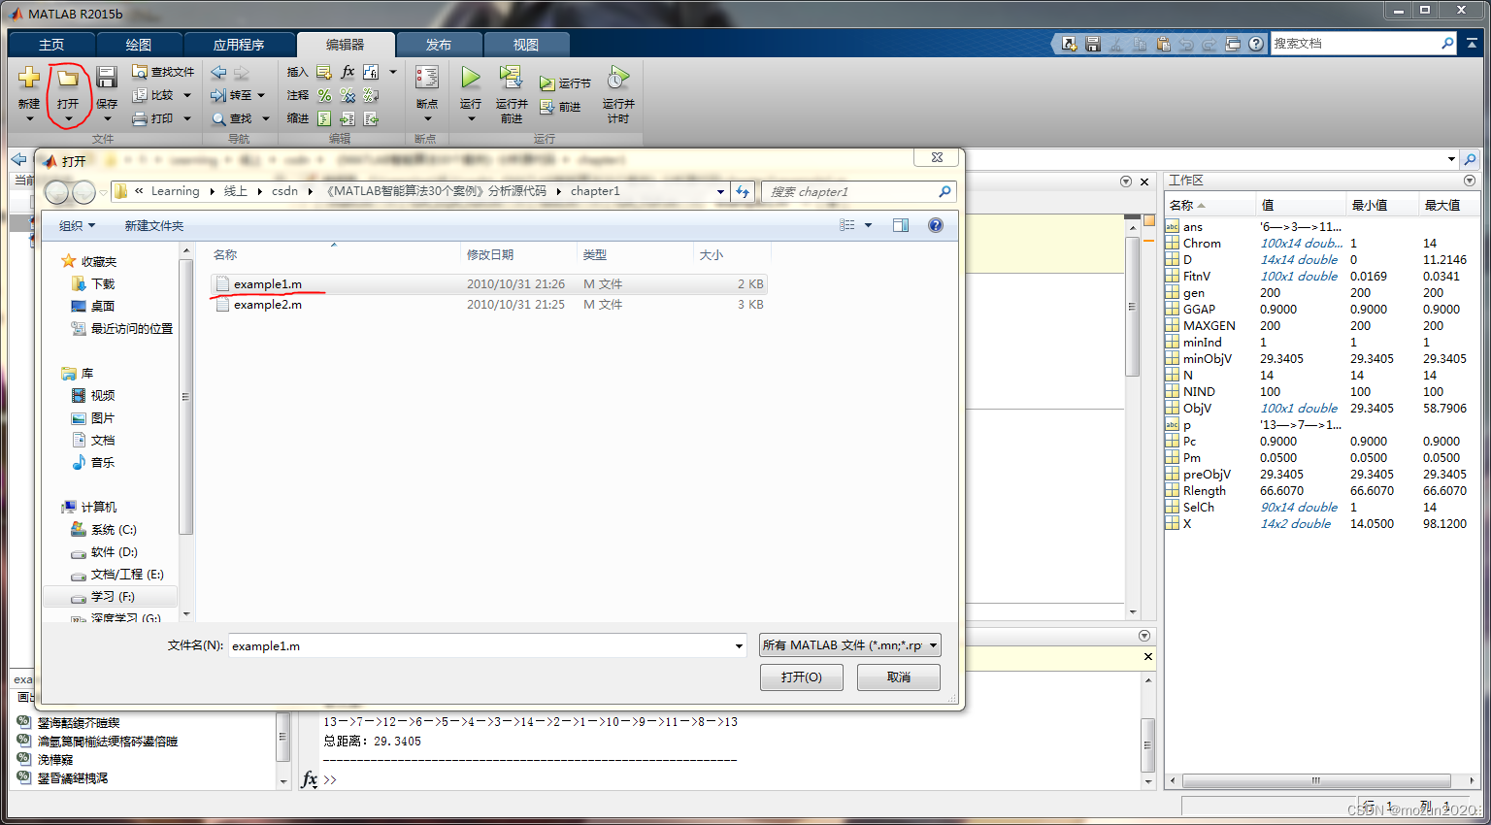
Task: Click the comment percent icon
Action: click(324, 95)
